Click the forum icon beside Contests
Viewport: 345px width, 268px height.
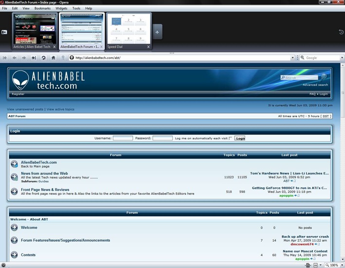14,254
